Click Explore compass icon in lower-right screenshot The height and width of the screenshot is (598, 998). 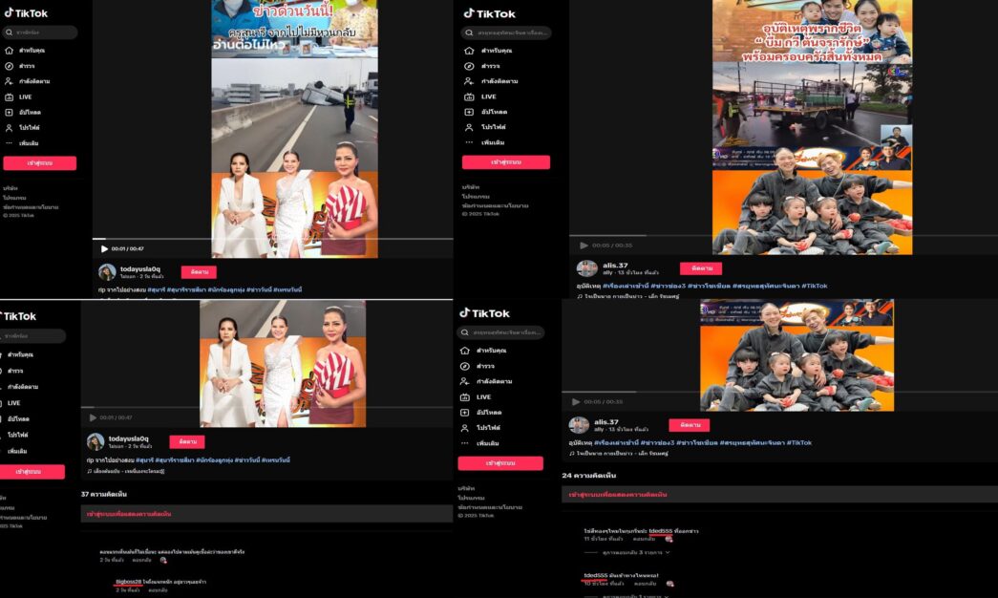465,366
